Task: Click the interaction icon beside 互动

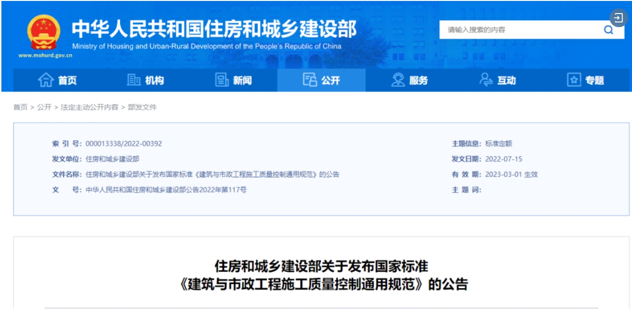Action: point(486,80)
